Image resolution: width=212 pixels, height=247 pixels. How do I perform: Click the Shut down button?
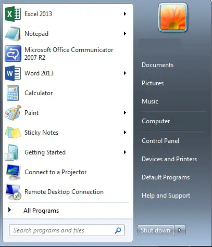(x=156, y=230)
